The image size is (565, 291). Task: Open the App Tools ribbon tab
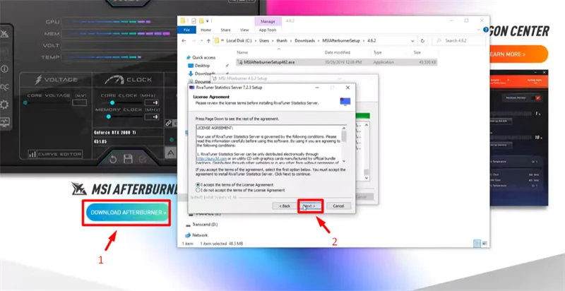[268, 30]
